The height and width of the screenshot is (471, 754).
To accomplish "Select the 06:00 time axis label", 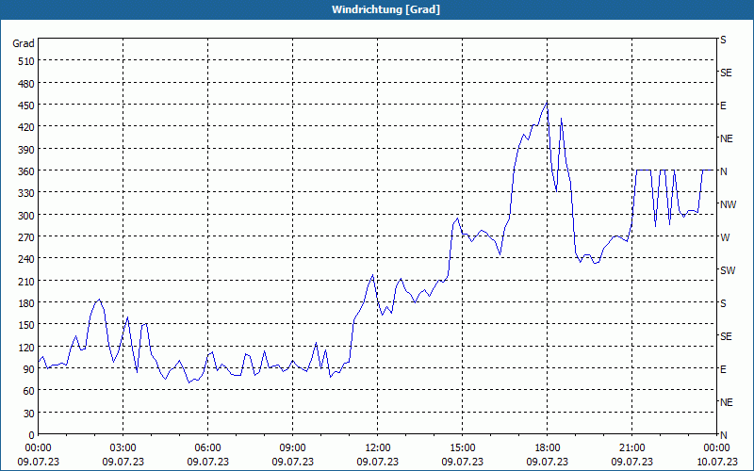I will [207, 447].
